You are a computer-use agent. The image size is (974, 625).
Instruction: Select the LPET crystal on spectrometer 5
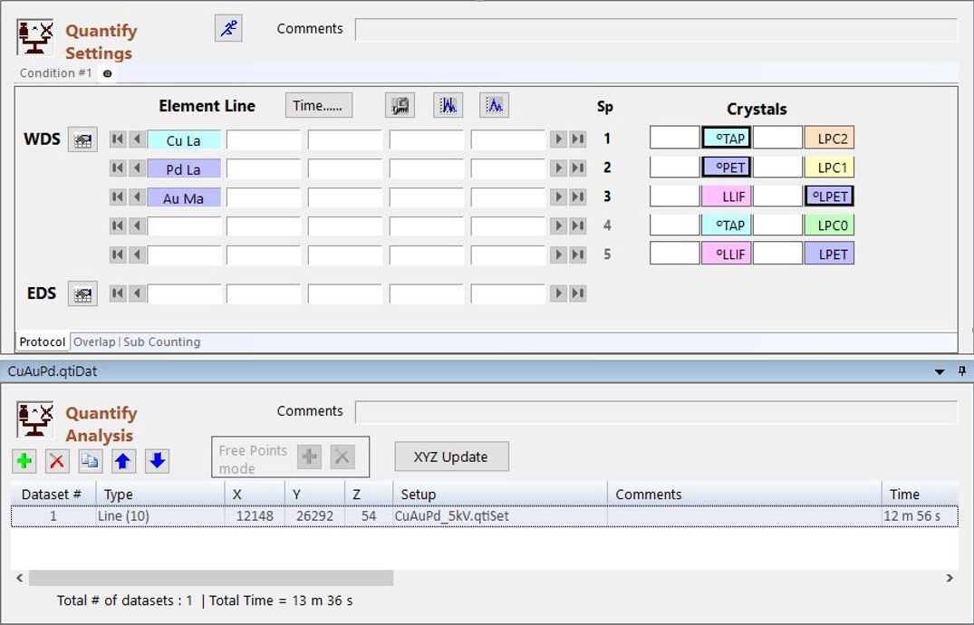tap(829, 254)
